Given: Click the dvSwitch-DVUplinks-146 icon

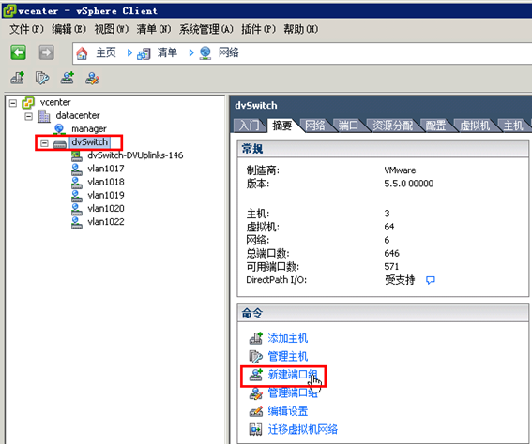Looking at the screenshot, I should 77,155.
